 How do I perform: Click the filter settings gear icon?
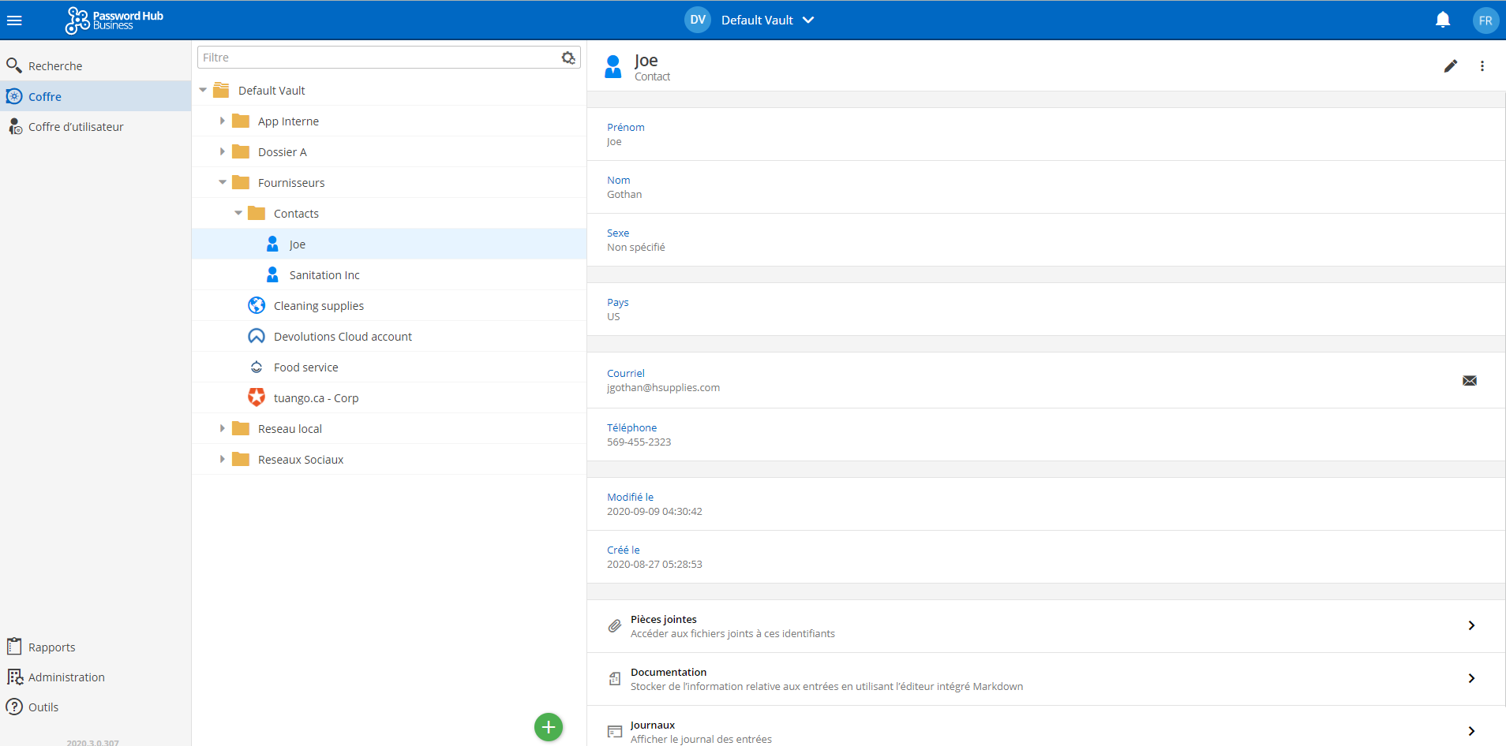(x=568, y=58)
